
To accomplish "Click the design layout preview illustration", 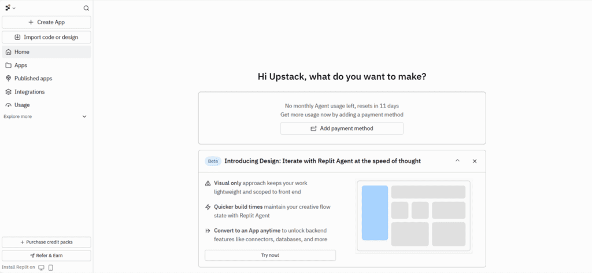I will 413,216.
